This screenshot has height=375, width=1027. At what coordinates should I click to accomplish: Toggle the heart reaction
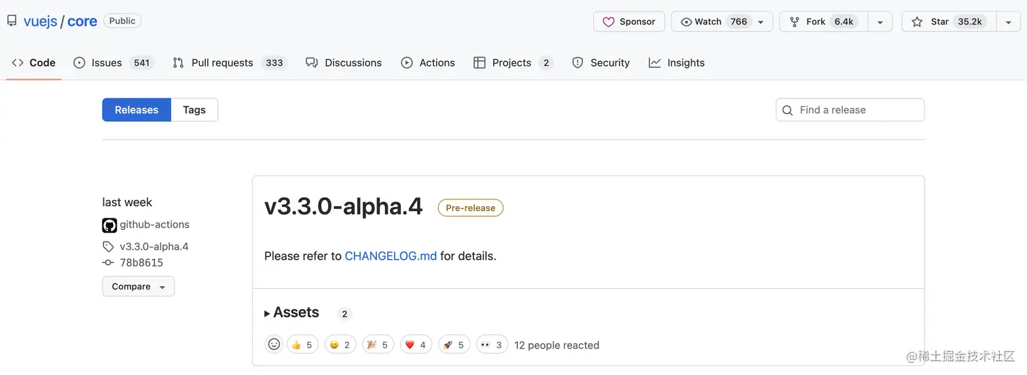(416, 344)
